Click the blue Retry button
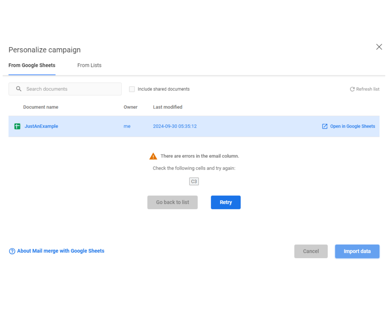The image size is (388, 311). point(226,202)
